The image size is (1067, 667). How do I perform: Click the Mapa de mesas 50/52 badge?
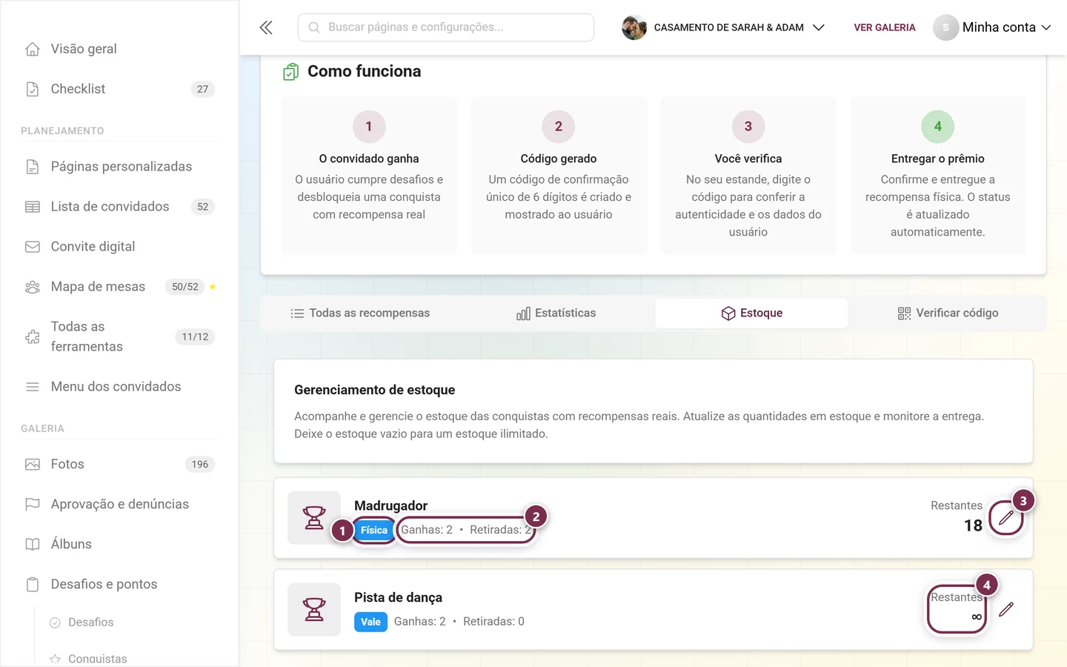pos(185,287)
